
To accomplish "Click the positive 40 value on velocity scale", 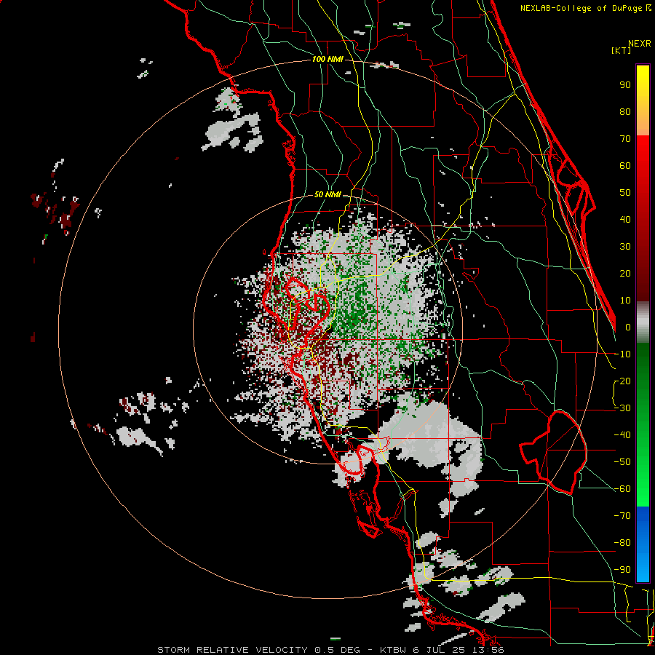I will point(625,219).
